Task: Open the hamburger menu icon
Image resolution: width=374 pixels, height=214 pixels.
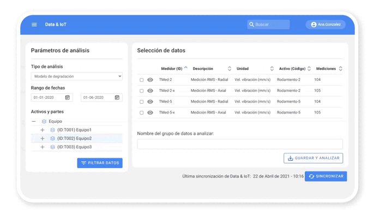Action: pyautogui.click(x=34, y=25)
